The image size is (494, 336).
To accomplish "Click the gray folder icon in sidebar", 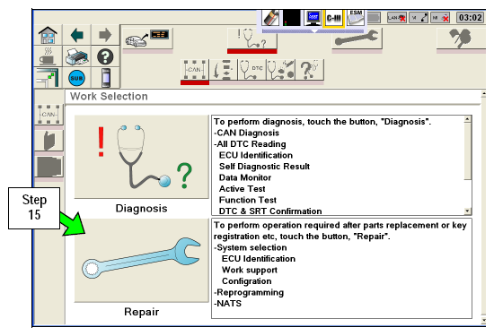I will [x=49, y=167].
